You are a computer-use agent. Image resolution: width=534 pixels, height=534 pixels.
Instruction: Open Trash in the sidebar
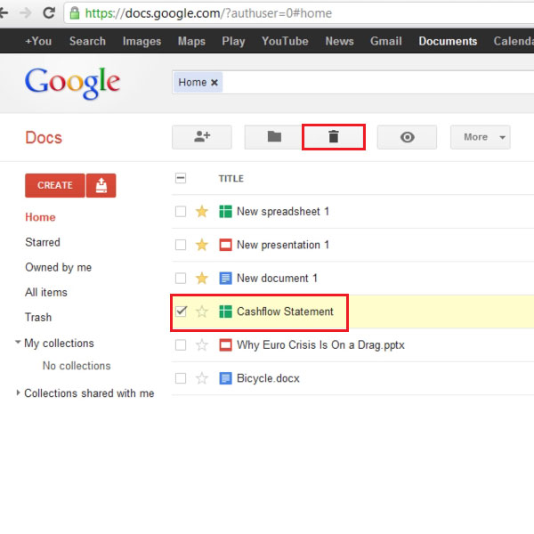pyautogui.click(x=38, y=317)
